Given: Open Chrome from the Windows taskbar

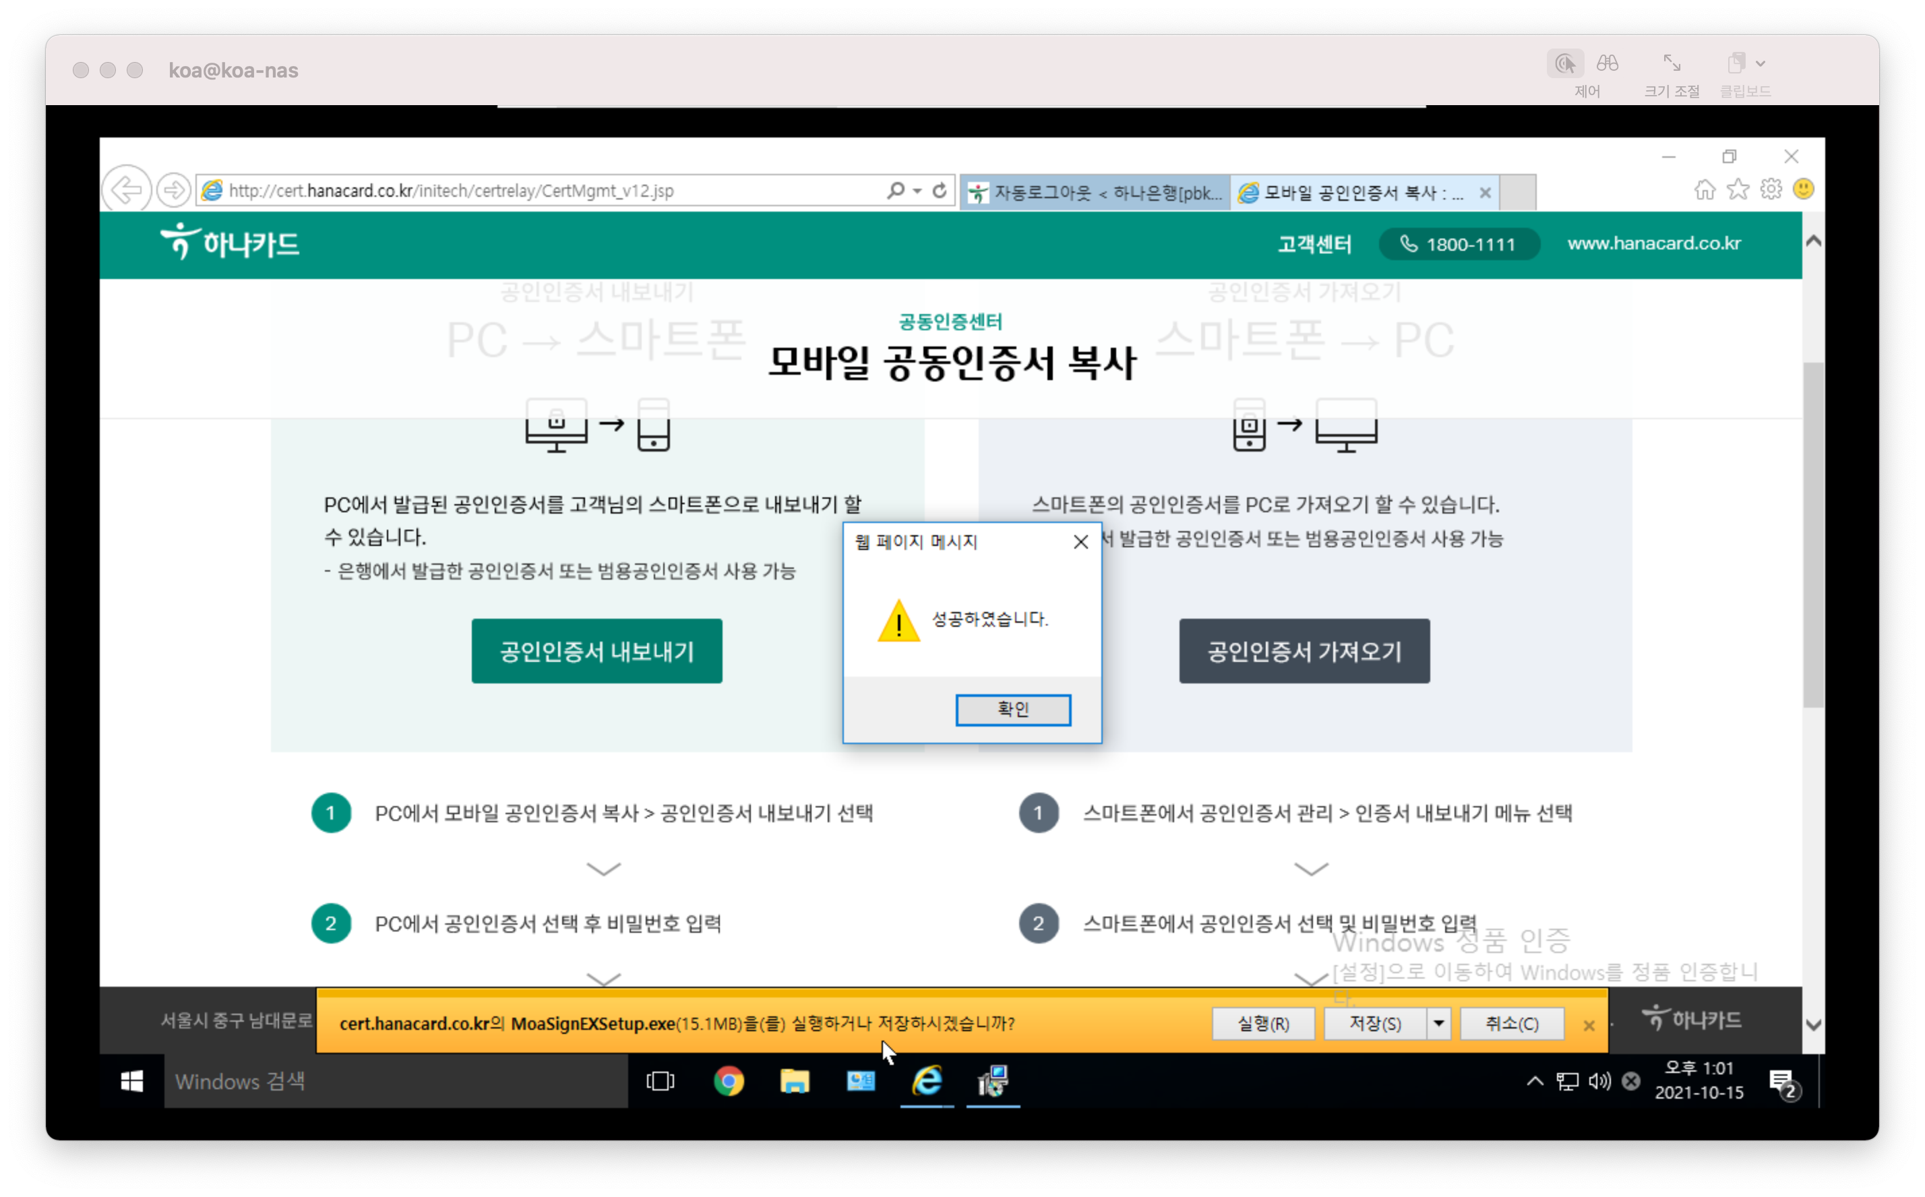Looking at the screenshot, I should coord(728,1080).
